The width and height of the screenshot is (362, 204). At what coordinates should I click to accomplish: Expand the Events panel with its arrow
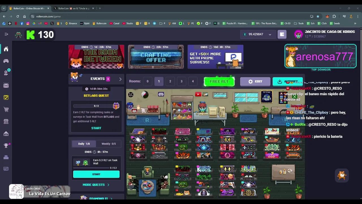tap(120, 79)
